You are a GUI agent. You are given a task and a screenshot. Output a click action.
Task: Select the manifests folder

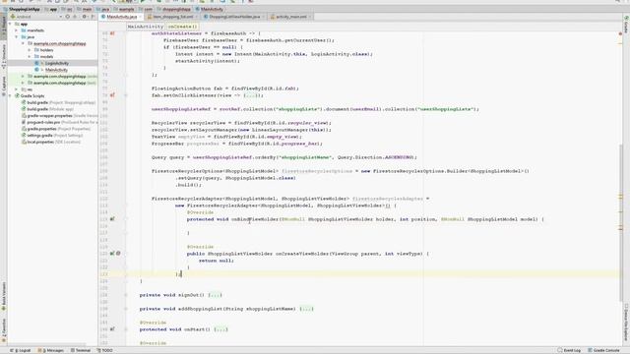coord(35,30)
